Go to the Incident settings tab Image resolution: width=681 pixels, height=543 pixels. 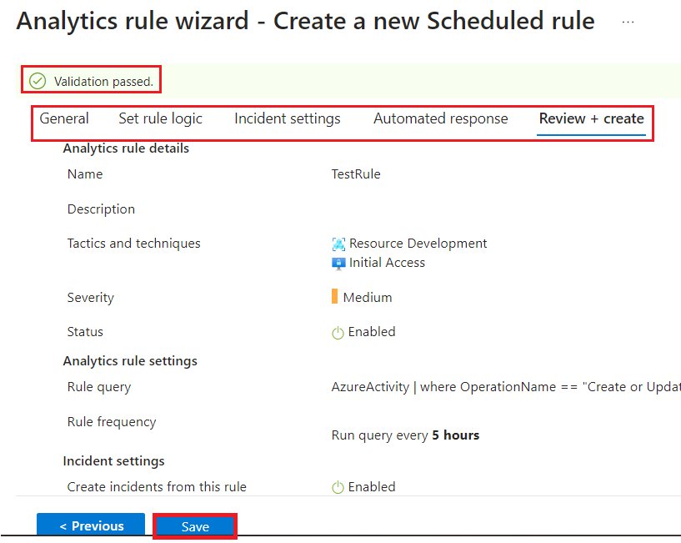(x=287, y=118)
